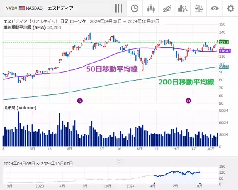238x190 pixels.
Task: Click the 2023 label in navigator timeline
Action: [39, 186]
